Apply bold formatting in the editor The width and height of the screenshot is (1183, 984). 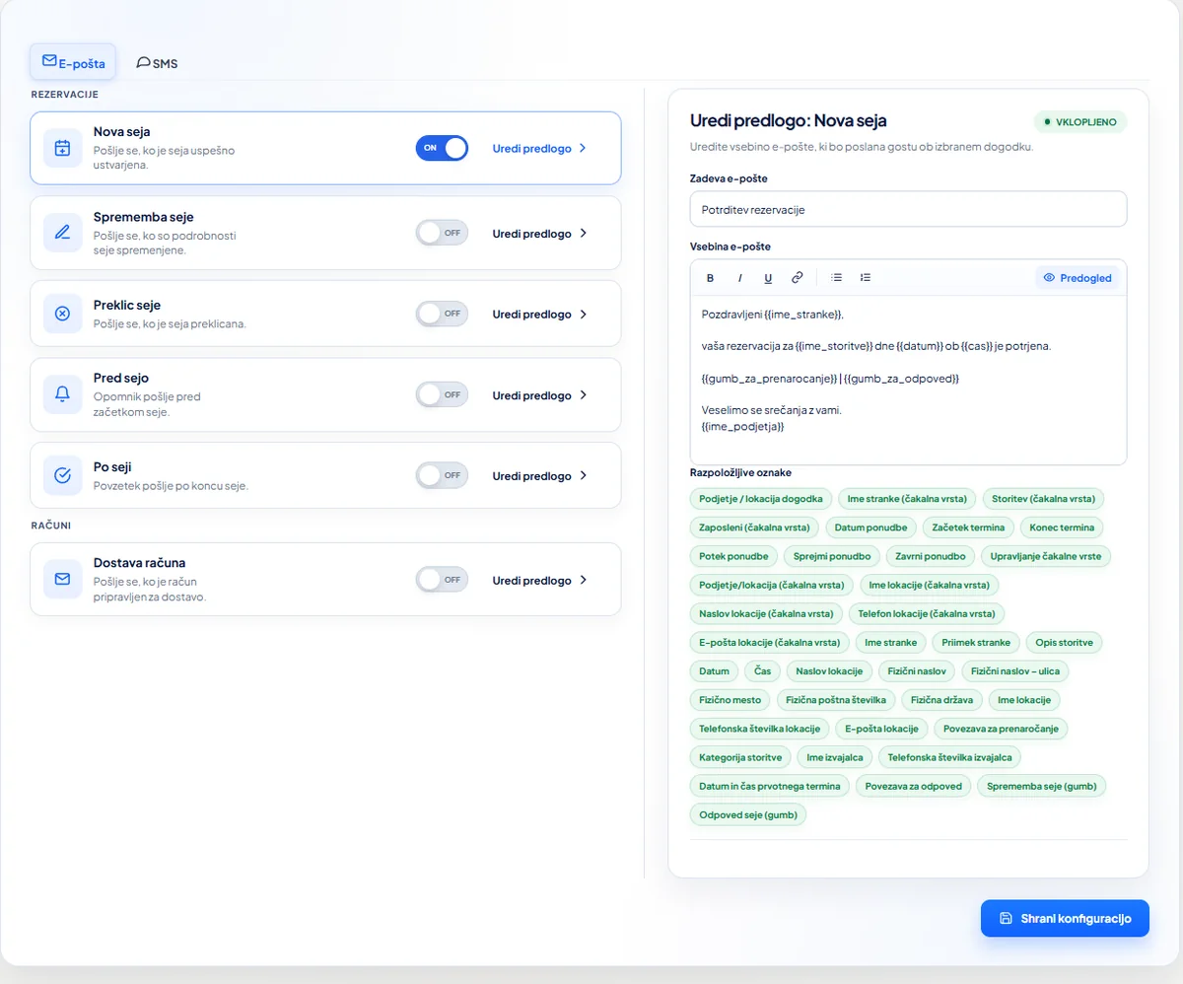coord(710,278)
